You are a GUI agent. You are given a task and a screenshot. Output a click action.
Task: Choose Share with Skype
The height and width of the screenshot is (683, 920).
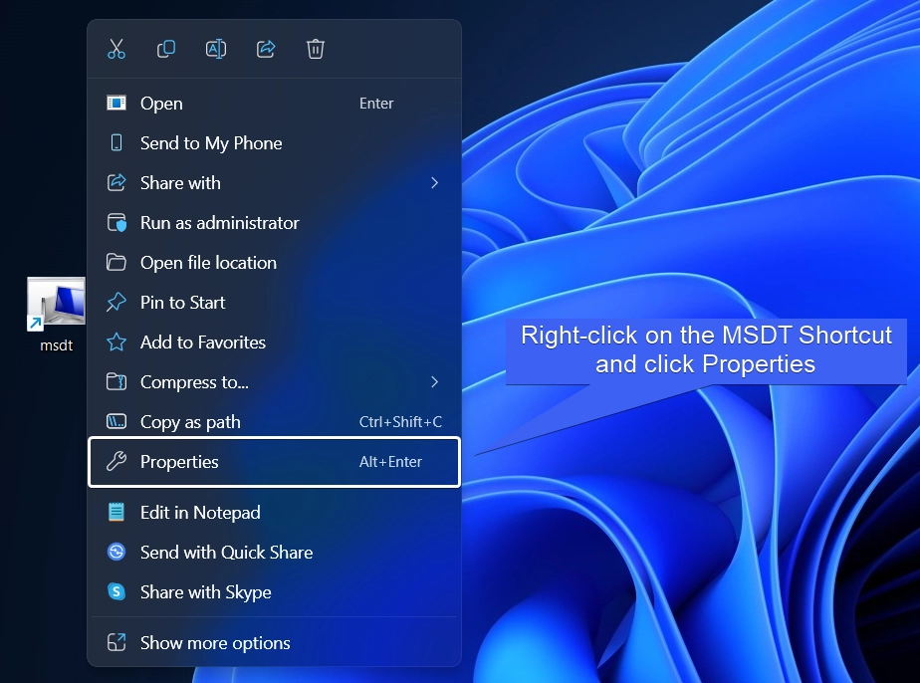[x=274, y=592]
